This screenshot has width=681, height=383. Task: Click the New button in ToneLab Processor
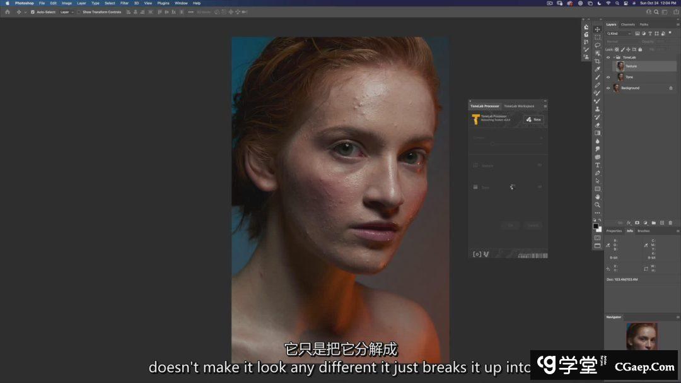pos(533,119)
